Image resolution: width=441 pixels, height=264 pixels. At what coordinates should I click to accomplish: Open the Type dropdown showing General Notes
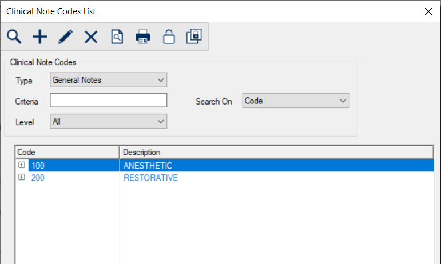point(108,81)
